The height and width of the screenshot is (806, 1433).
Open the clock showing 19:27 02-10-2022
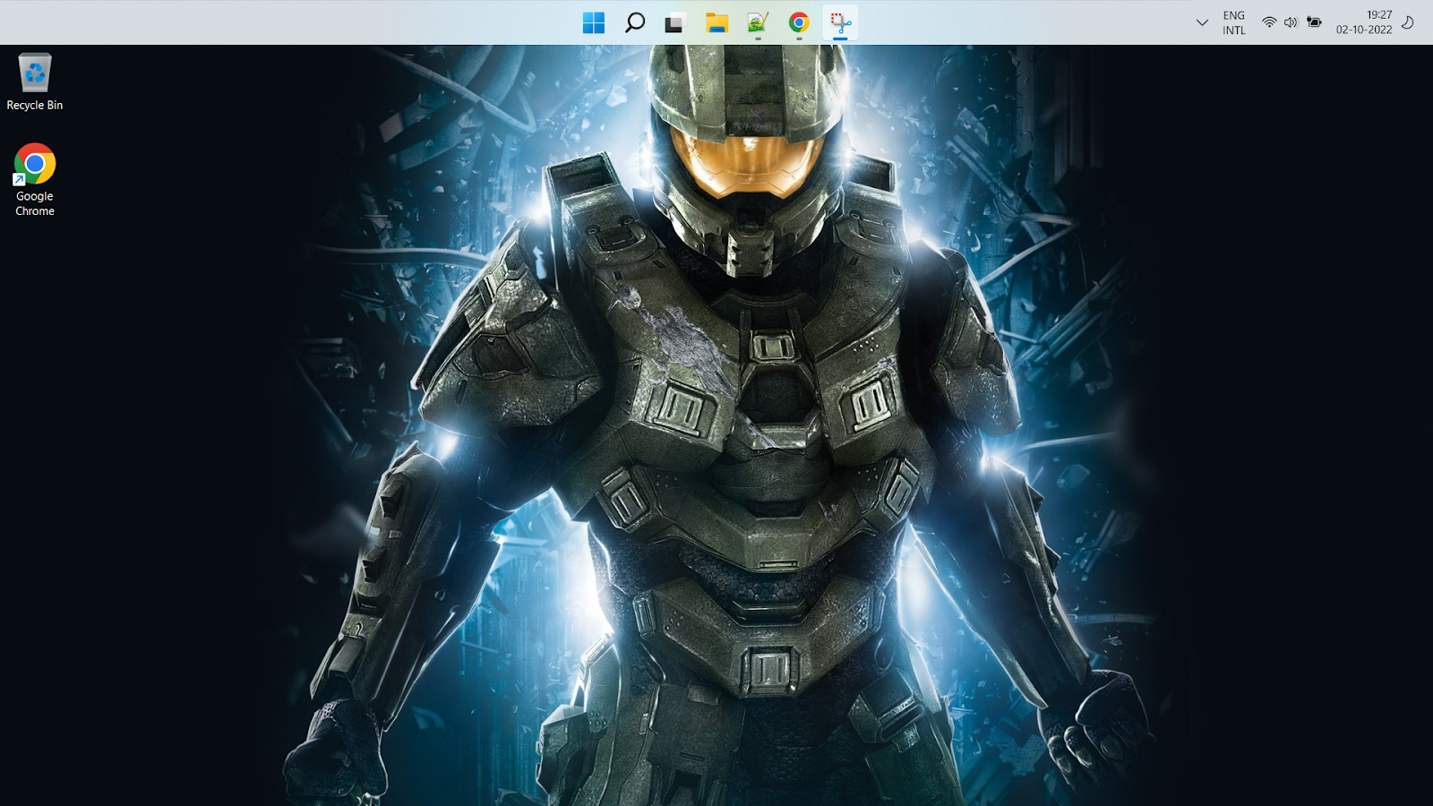tap(1364, 22)
